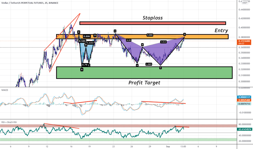The image size is (253, 149).
Task: Select the 1.065 ratio label
Action: coord(148,64)
